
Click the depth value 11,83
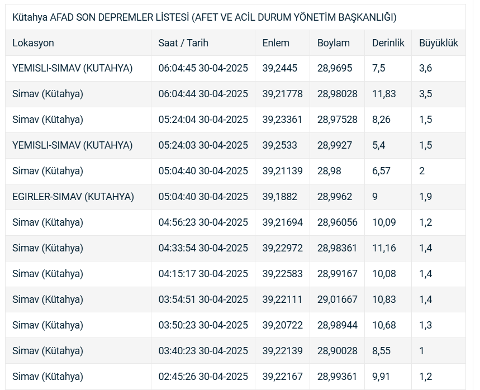pos(384,94)
